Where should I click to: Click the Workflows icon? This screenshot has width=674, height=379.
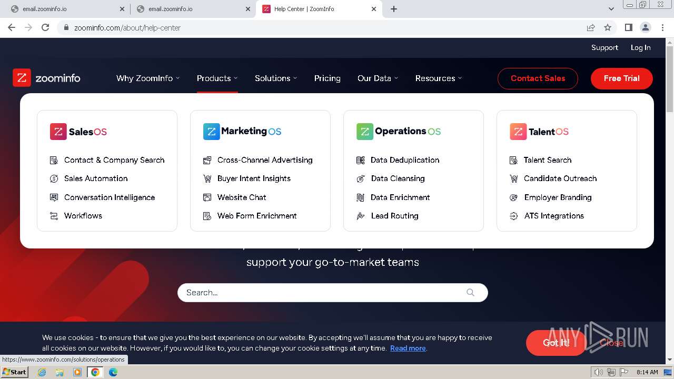pyautogui.click(x=54, y=216)
